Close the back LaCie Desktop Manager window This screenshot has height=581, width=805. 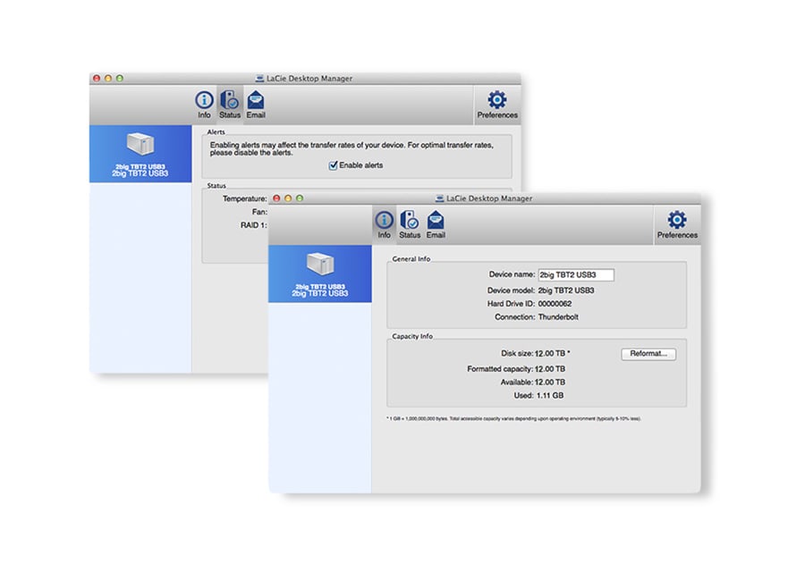pyautogui.click(x=97, y=79)
